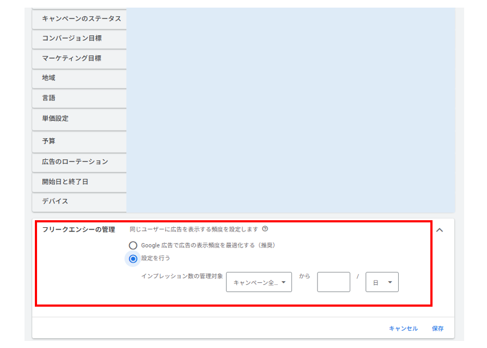Viewport: 487px width, 348px height.
Task: Click the キャンセル link
Action: click(404, 328)
